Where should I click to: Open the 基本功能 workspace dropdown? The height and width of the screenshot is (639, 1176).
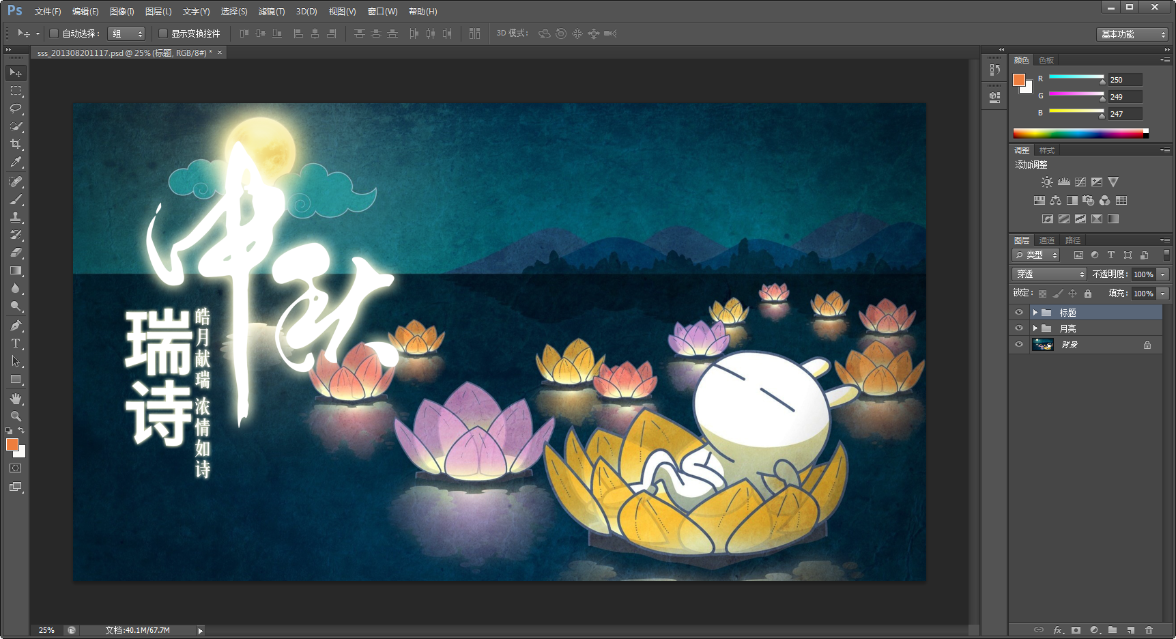coord(1132,34)
